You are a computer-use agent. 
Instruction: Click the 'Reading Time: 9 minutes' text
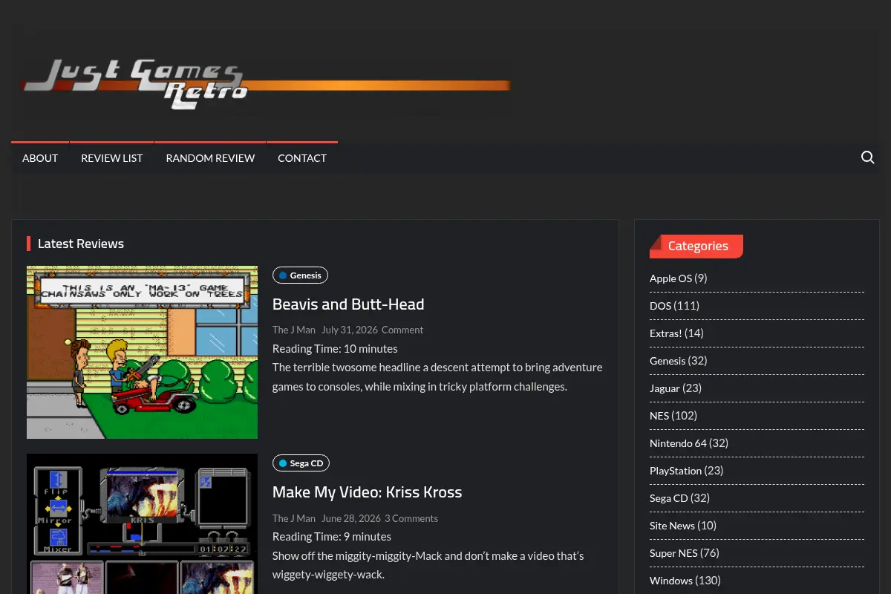332,536
